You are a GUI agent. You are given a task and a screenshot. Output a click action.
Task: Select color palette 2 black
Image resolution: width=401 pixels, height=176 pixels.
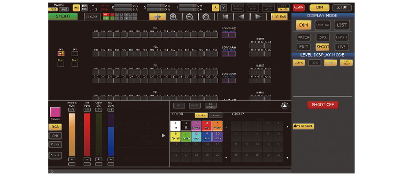(186, 126)
